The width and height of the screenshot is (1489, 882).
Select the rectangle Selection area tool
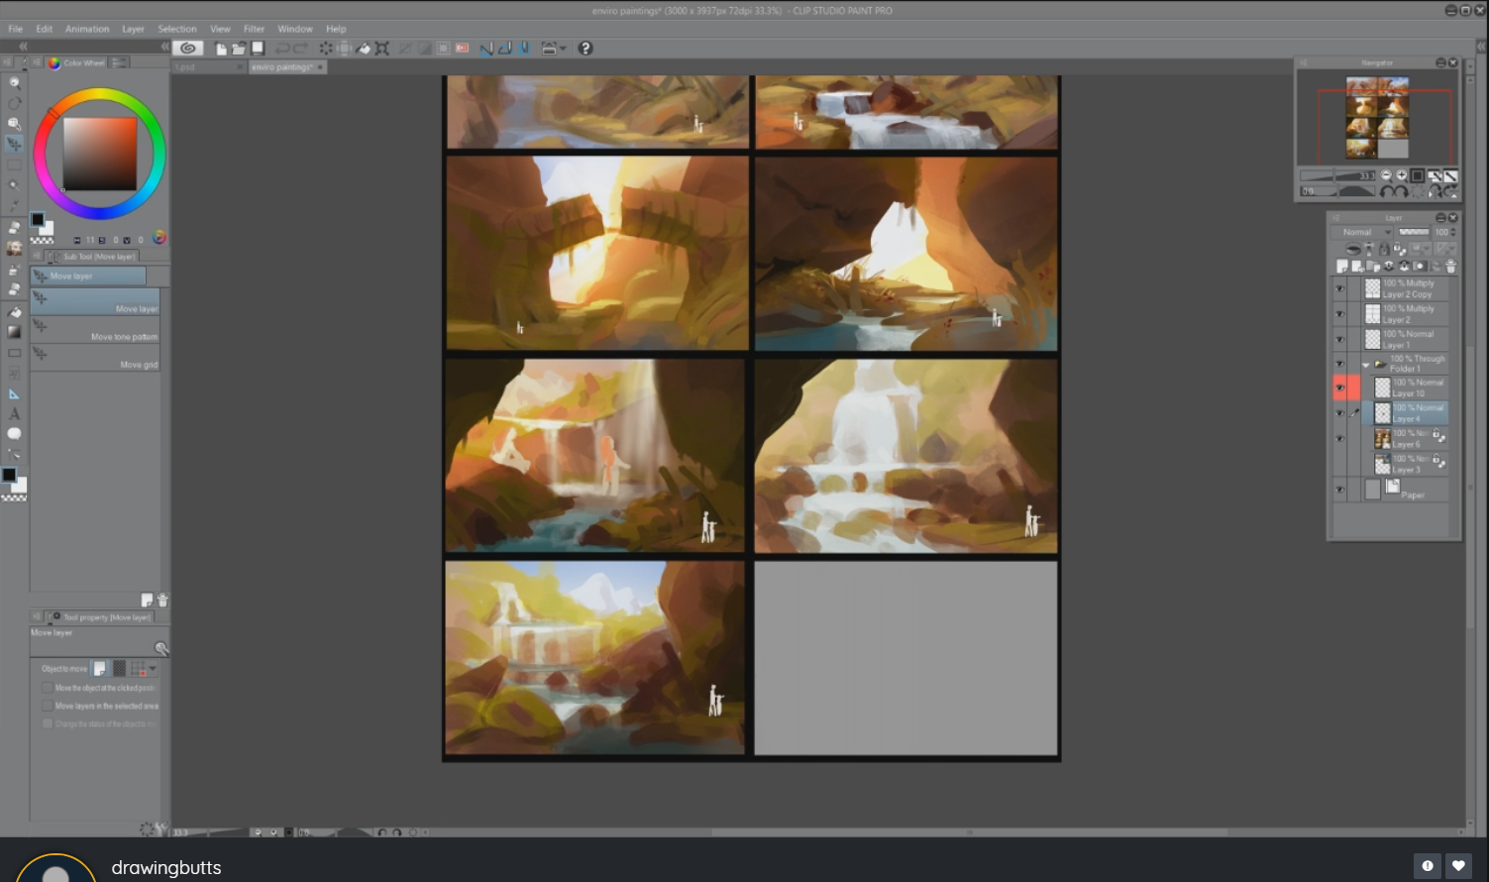(14, 165)
